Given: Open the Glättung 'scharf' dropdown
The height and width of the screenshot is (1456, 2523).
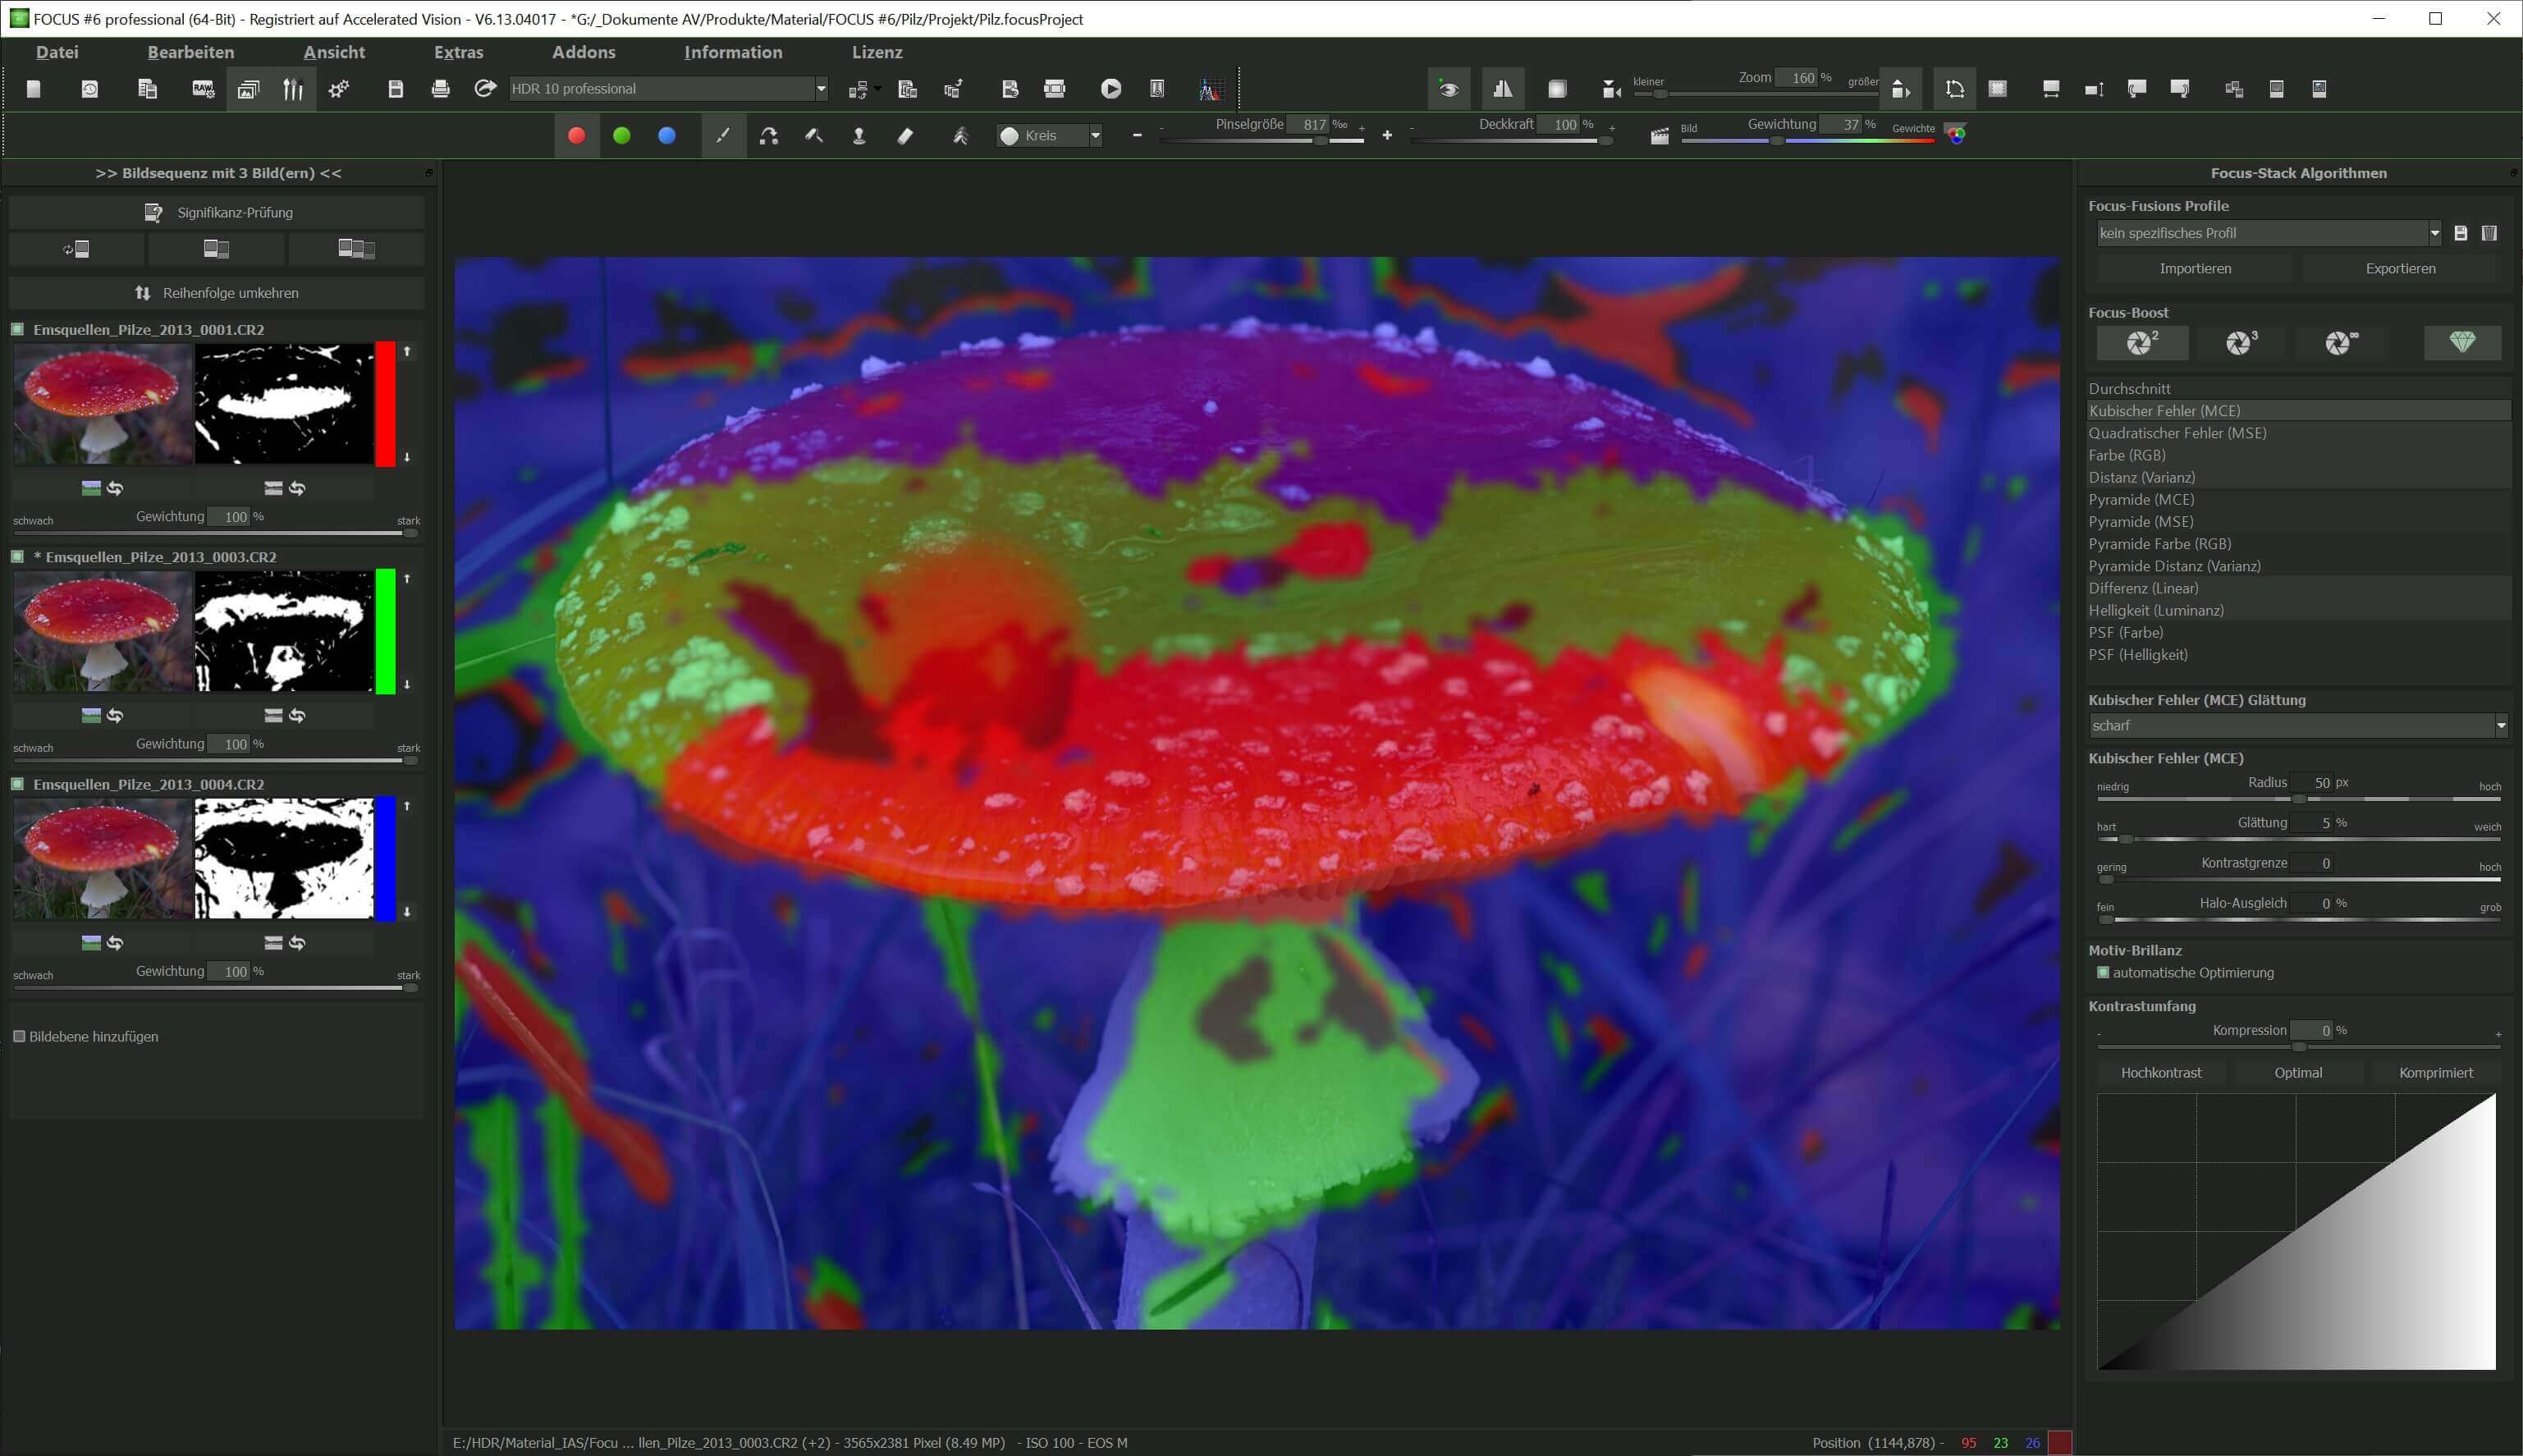Looking at the screenshot, I should click(x=2500, y=726).
